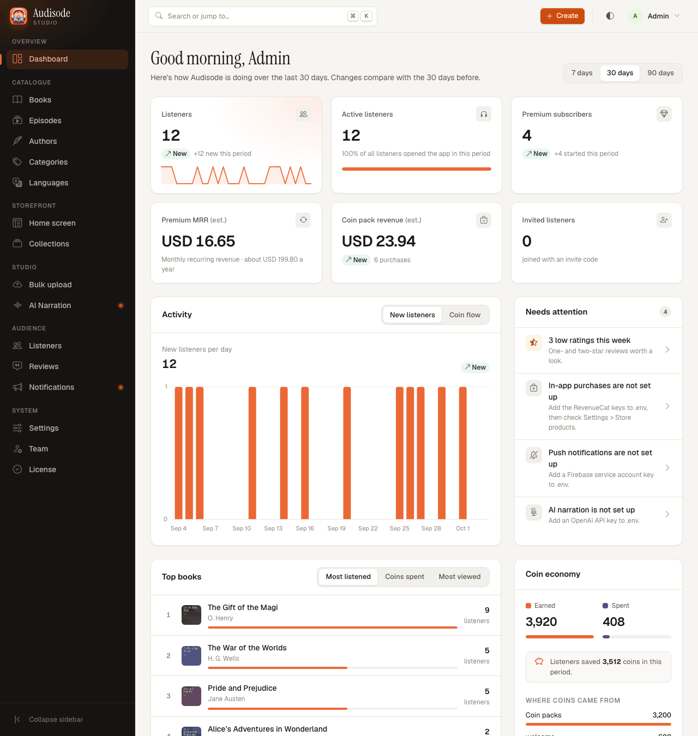698x736 pixels.
Task: Click the headphones icon on Active listeners card
Action: coord(484,114)
